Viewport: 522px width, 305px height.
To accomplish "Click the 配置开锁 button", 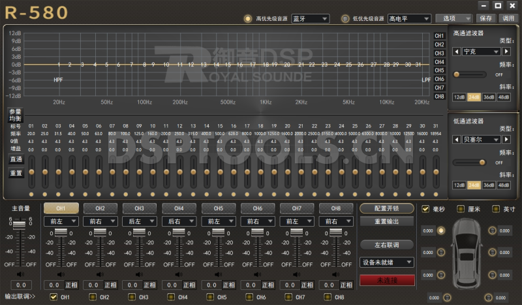I will (387, 208).
